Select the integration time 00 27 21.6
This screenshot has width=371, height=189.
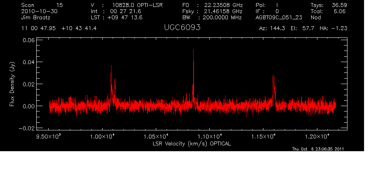pos(125,11)
